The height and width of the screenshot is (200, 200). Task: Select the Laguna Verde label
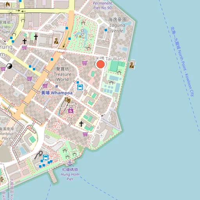pyautogui.click(x=117, y=25)
